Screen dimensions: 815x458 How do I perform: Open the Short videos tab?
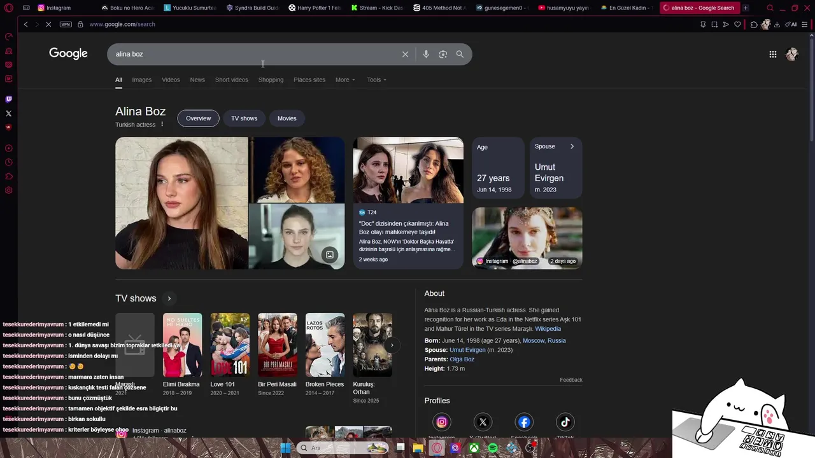pyautogui.click(x=231, y=80)
